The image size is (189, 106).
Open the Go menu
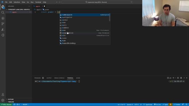[x=28, y=2]
